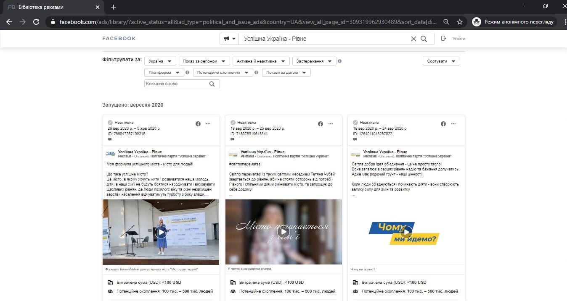Click the 'Запущено: вересня 2020' heading
Viewport: 567px width, 301px height.
(x=133, y=105)
